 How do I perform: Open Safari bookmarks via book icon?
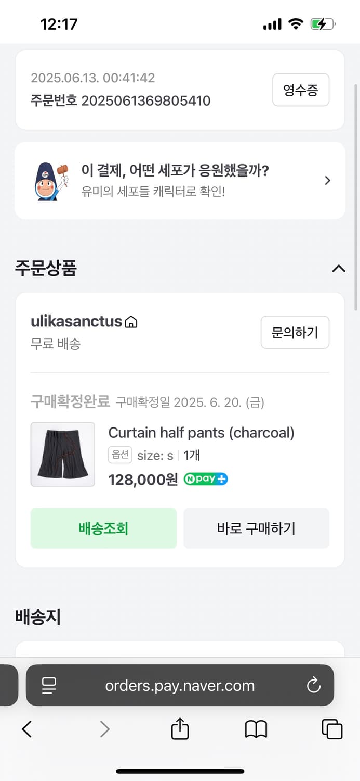click(255, 729)
